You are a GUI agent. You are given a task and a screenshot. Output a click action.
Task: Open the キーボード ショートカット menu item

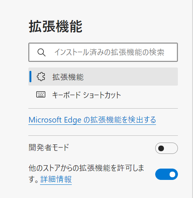[103, 95]
